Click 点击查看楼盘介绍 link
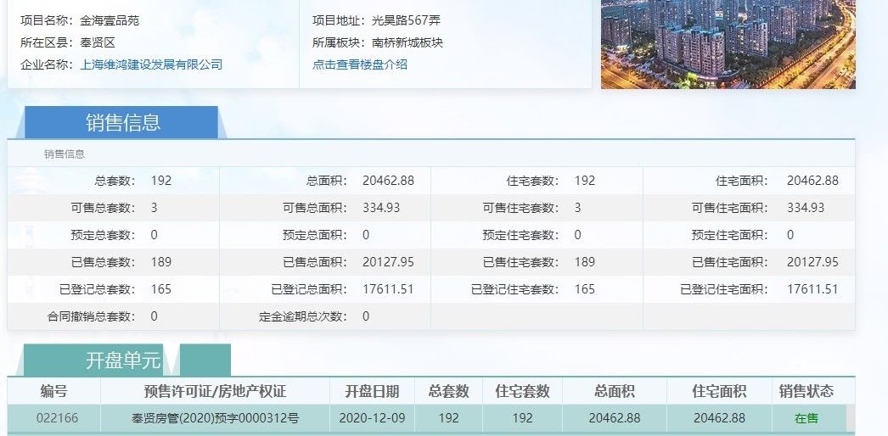The image size is (888, 436). point(360,64)
